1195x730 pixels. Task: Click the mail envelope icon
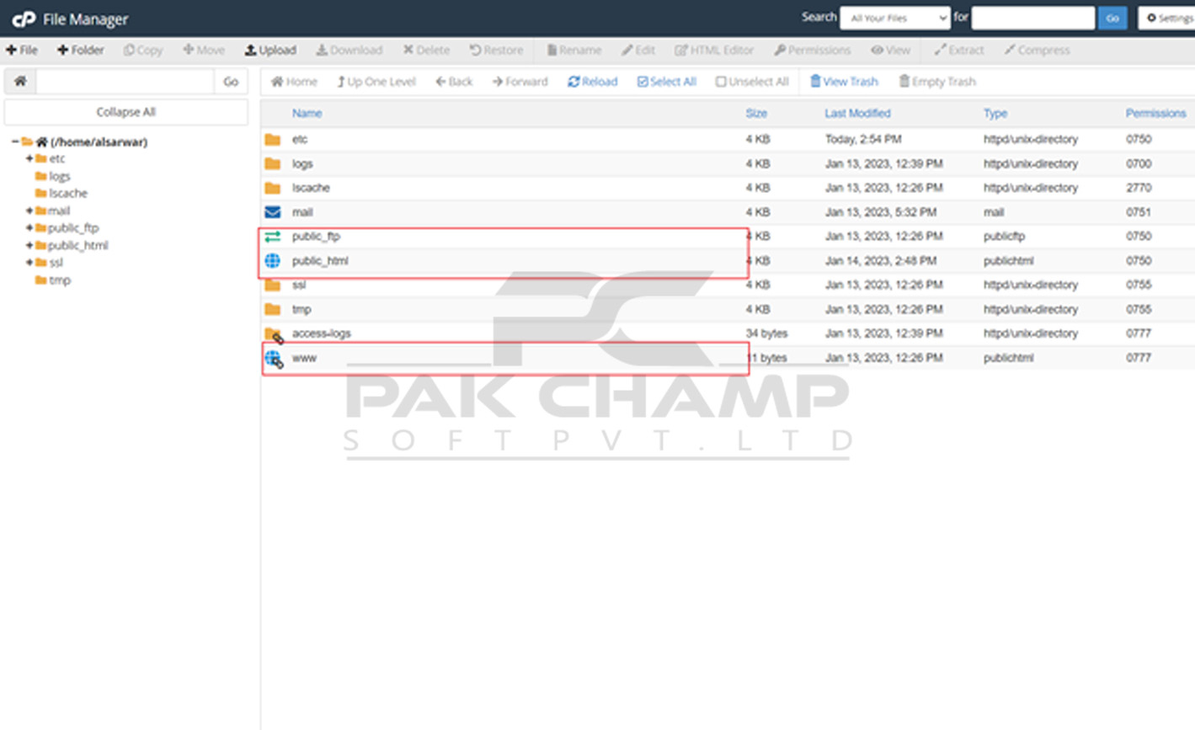pos(273,212)
